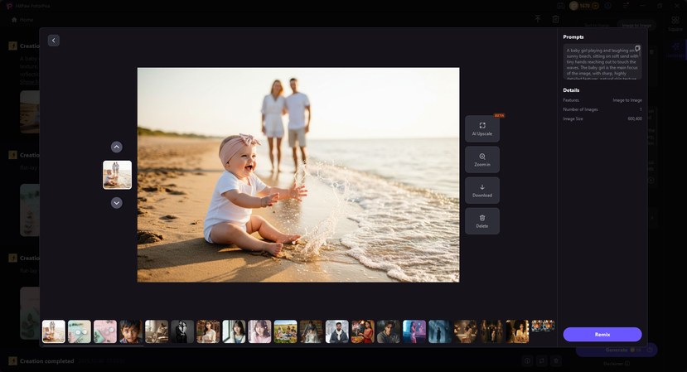
Task: Click the Remix button
Action: coord(602,335)
